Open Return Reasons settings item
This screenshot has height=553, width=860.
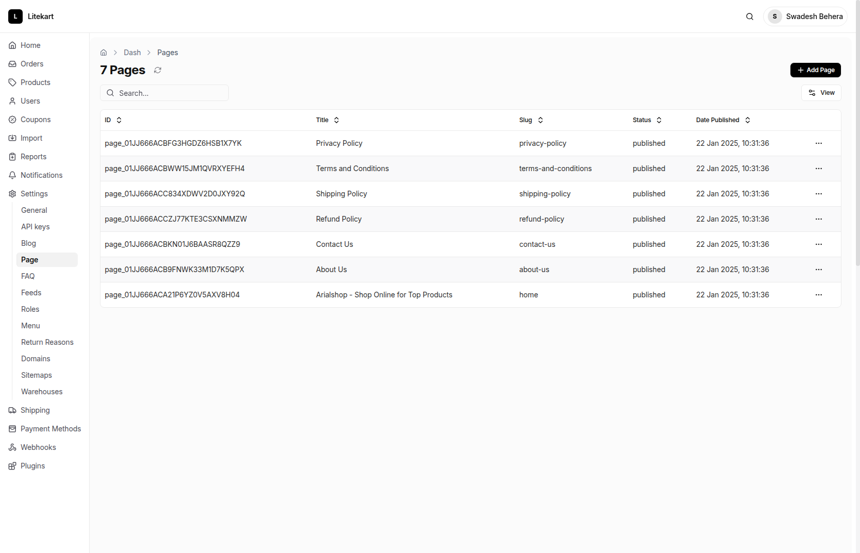pyautogui.click(x=47, y=342)
